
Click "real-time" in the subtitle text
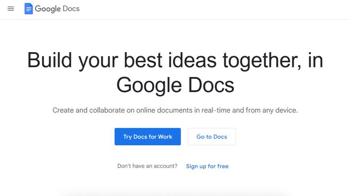click(x=215, y=110)
